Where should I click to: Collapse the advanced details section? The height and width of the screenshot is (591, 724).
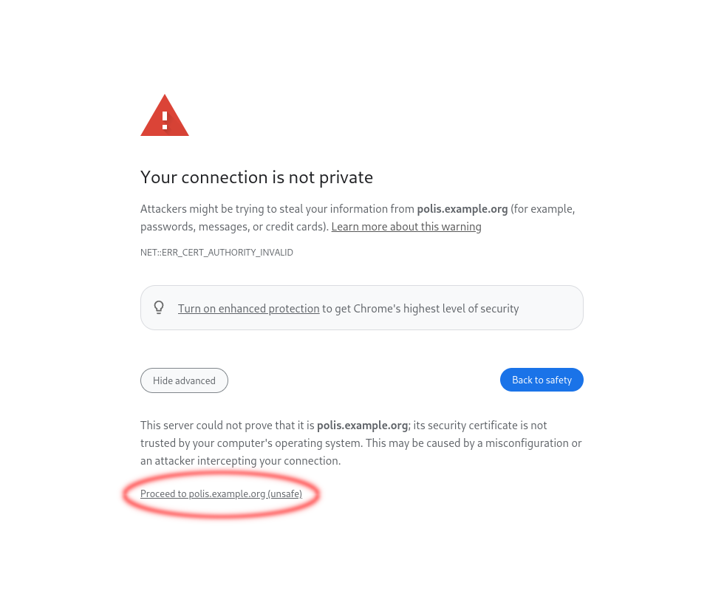(x=184, y=380)
